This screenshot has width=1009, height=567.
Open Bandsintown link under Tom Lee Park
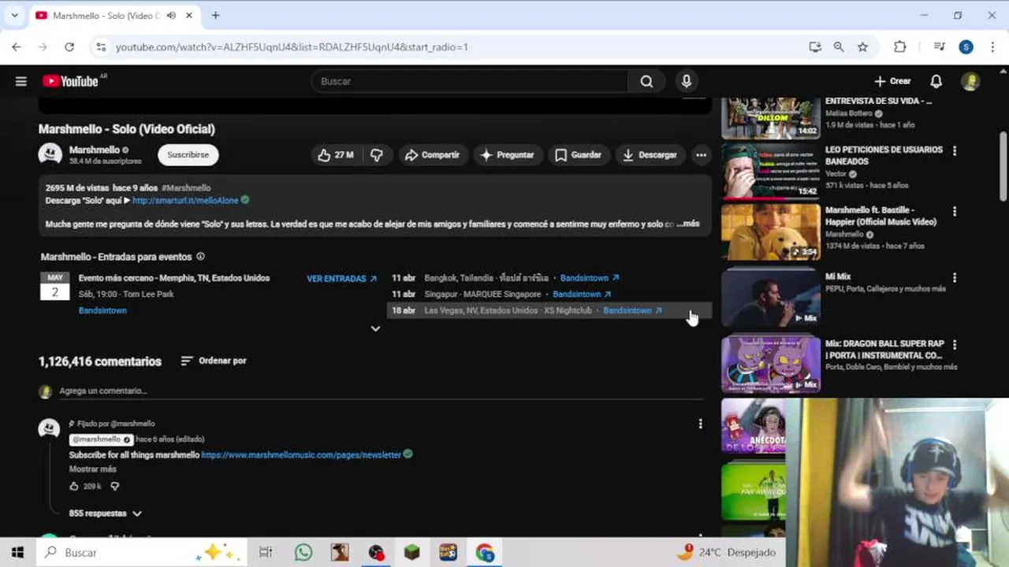102,311
